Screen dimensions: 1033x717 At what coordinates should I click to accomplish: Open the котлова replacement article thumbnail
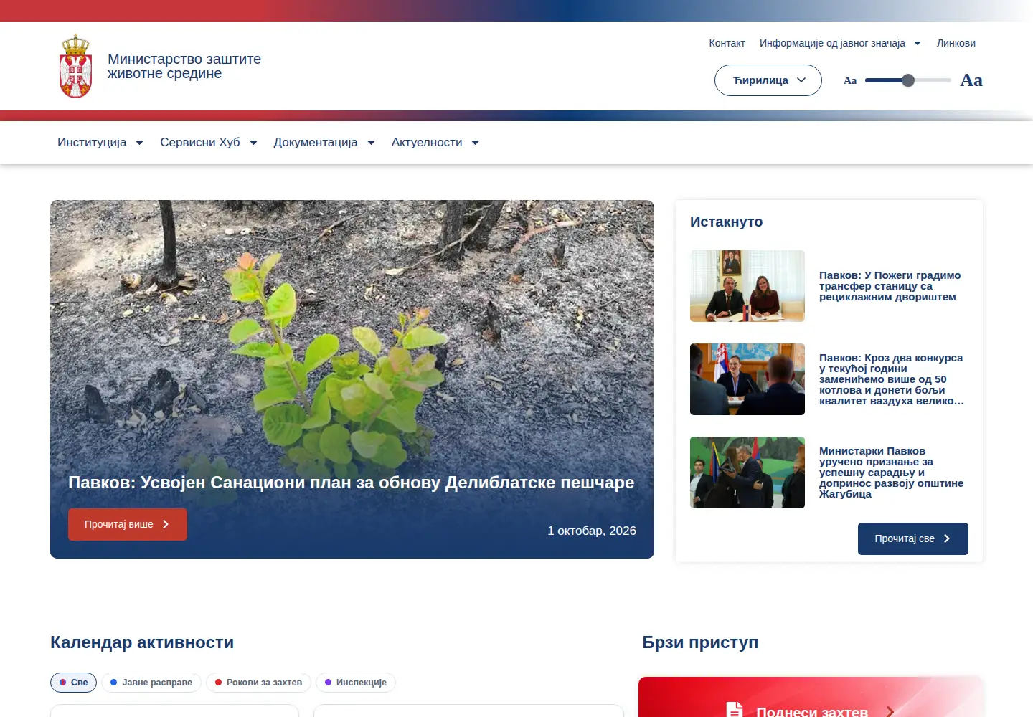point(747,379)
